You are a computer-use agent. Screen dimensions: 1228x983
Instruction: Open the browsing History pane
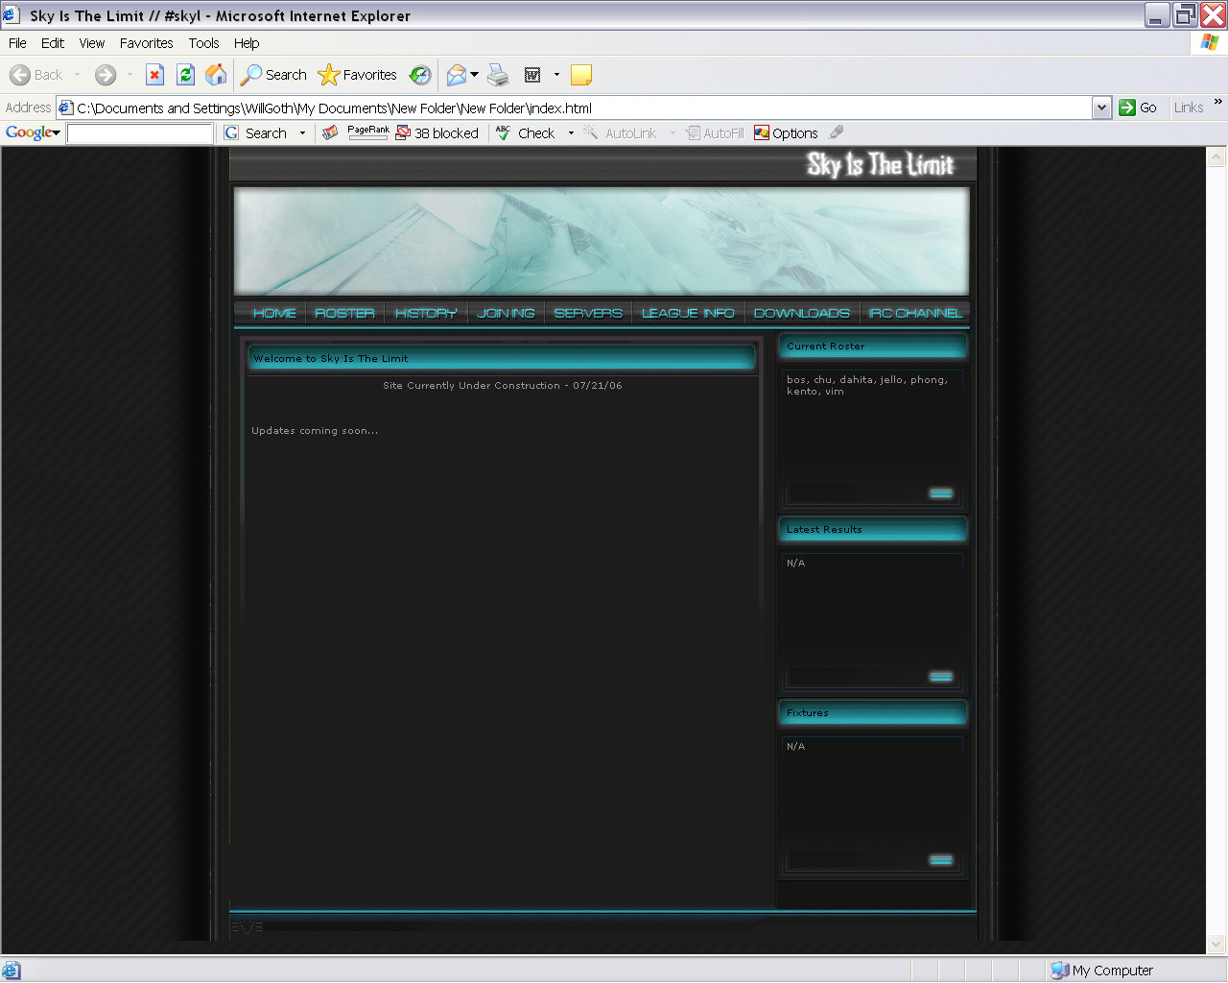point(420,75)
